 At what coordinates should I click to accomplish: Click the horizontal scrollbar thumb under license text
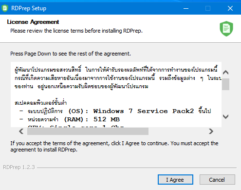pyautogui.click(x=88, y=131)
